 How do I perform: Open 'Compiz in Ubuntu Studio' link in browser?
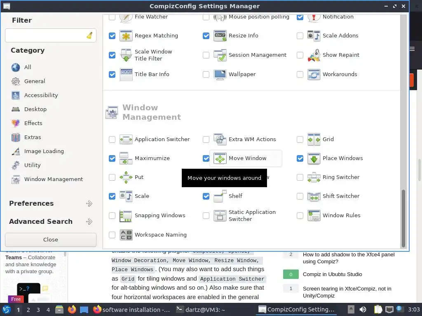click(333, 274)
